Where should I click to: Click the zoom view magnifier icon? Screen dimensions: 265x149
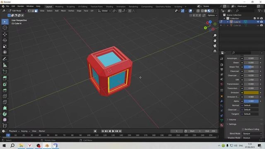click(x=215, y=36)
